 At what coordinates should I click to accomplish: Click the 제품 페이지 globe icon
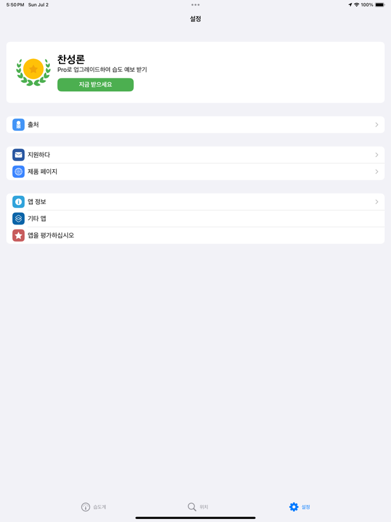(18, 172)
